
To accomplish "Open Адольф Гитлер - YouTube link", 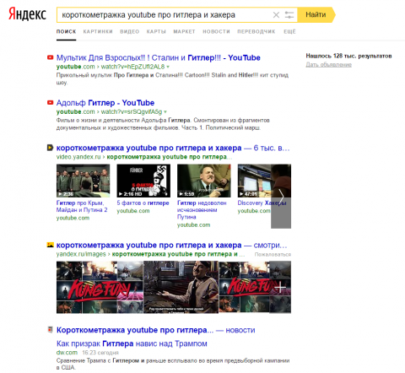I will 105,103.
